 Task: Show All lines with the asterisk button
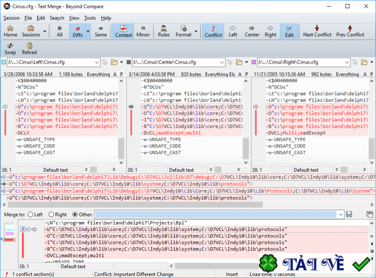pos(60,31)
